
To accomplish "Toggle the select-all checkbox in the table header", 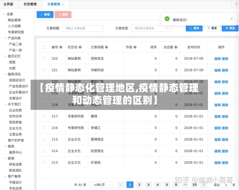I will click(44, 47).
